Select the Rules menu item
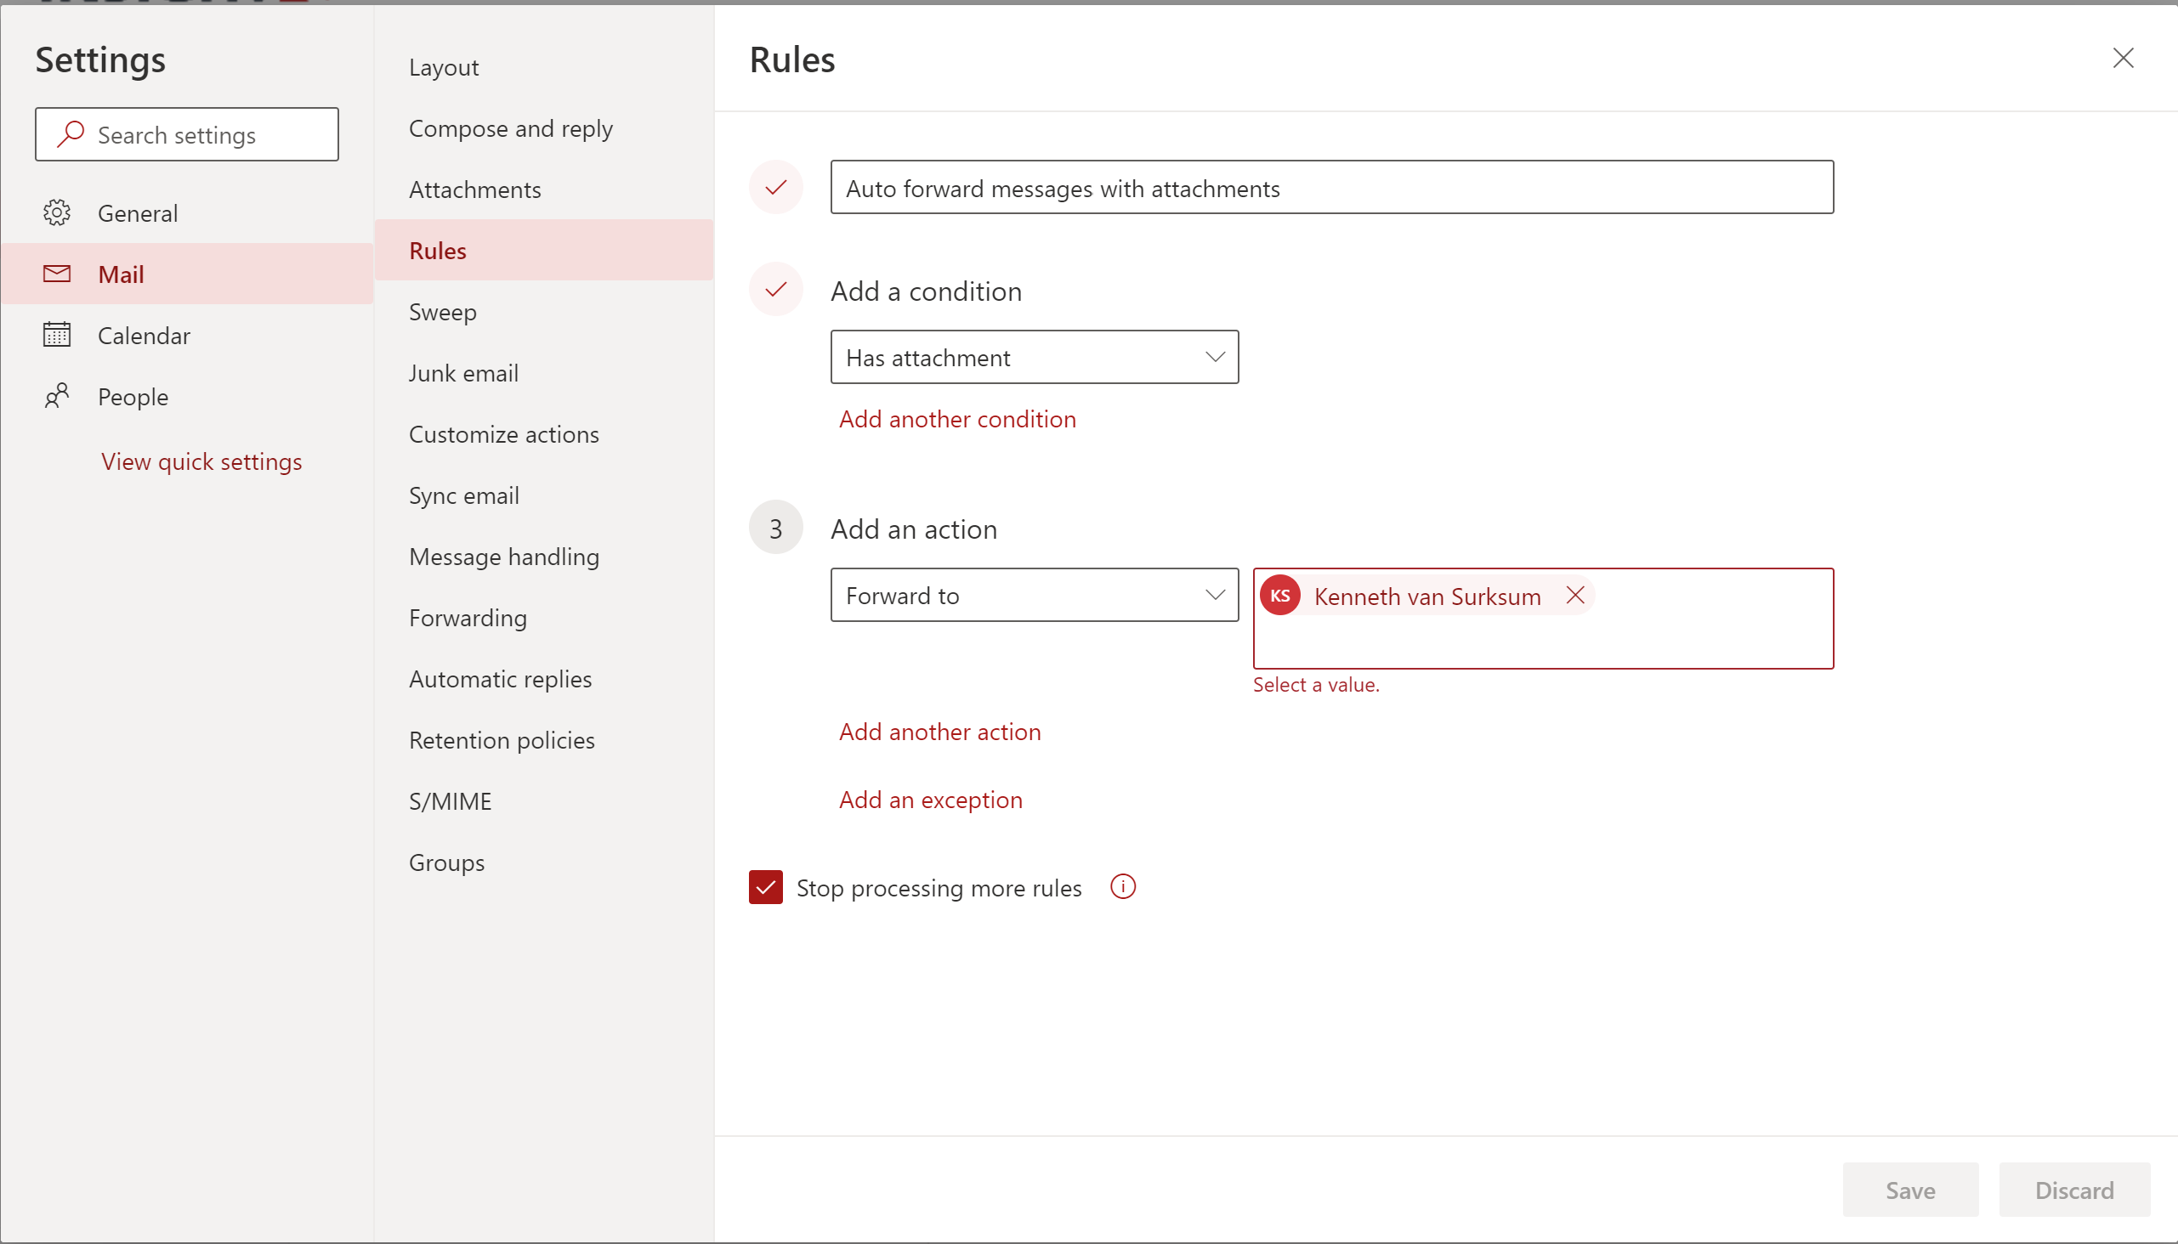 click(x=543, y=251)
